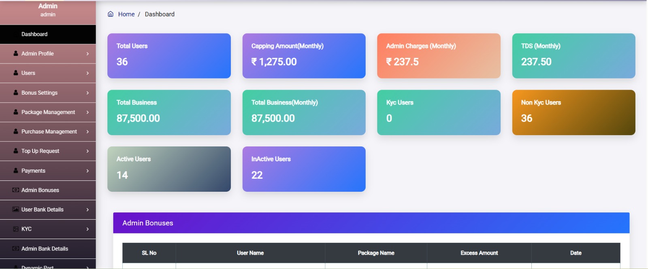Click the Admin name in sidebar header

point(48,6)
